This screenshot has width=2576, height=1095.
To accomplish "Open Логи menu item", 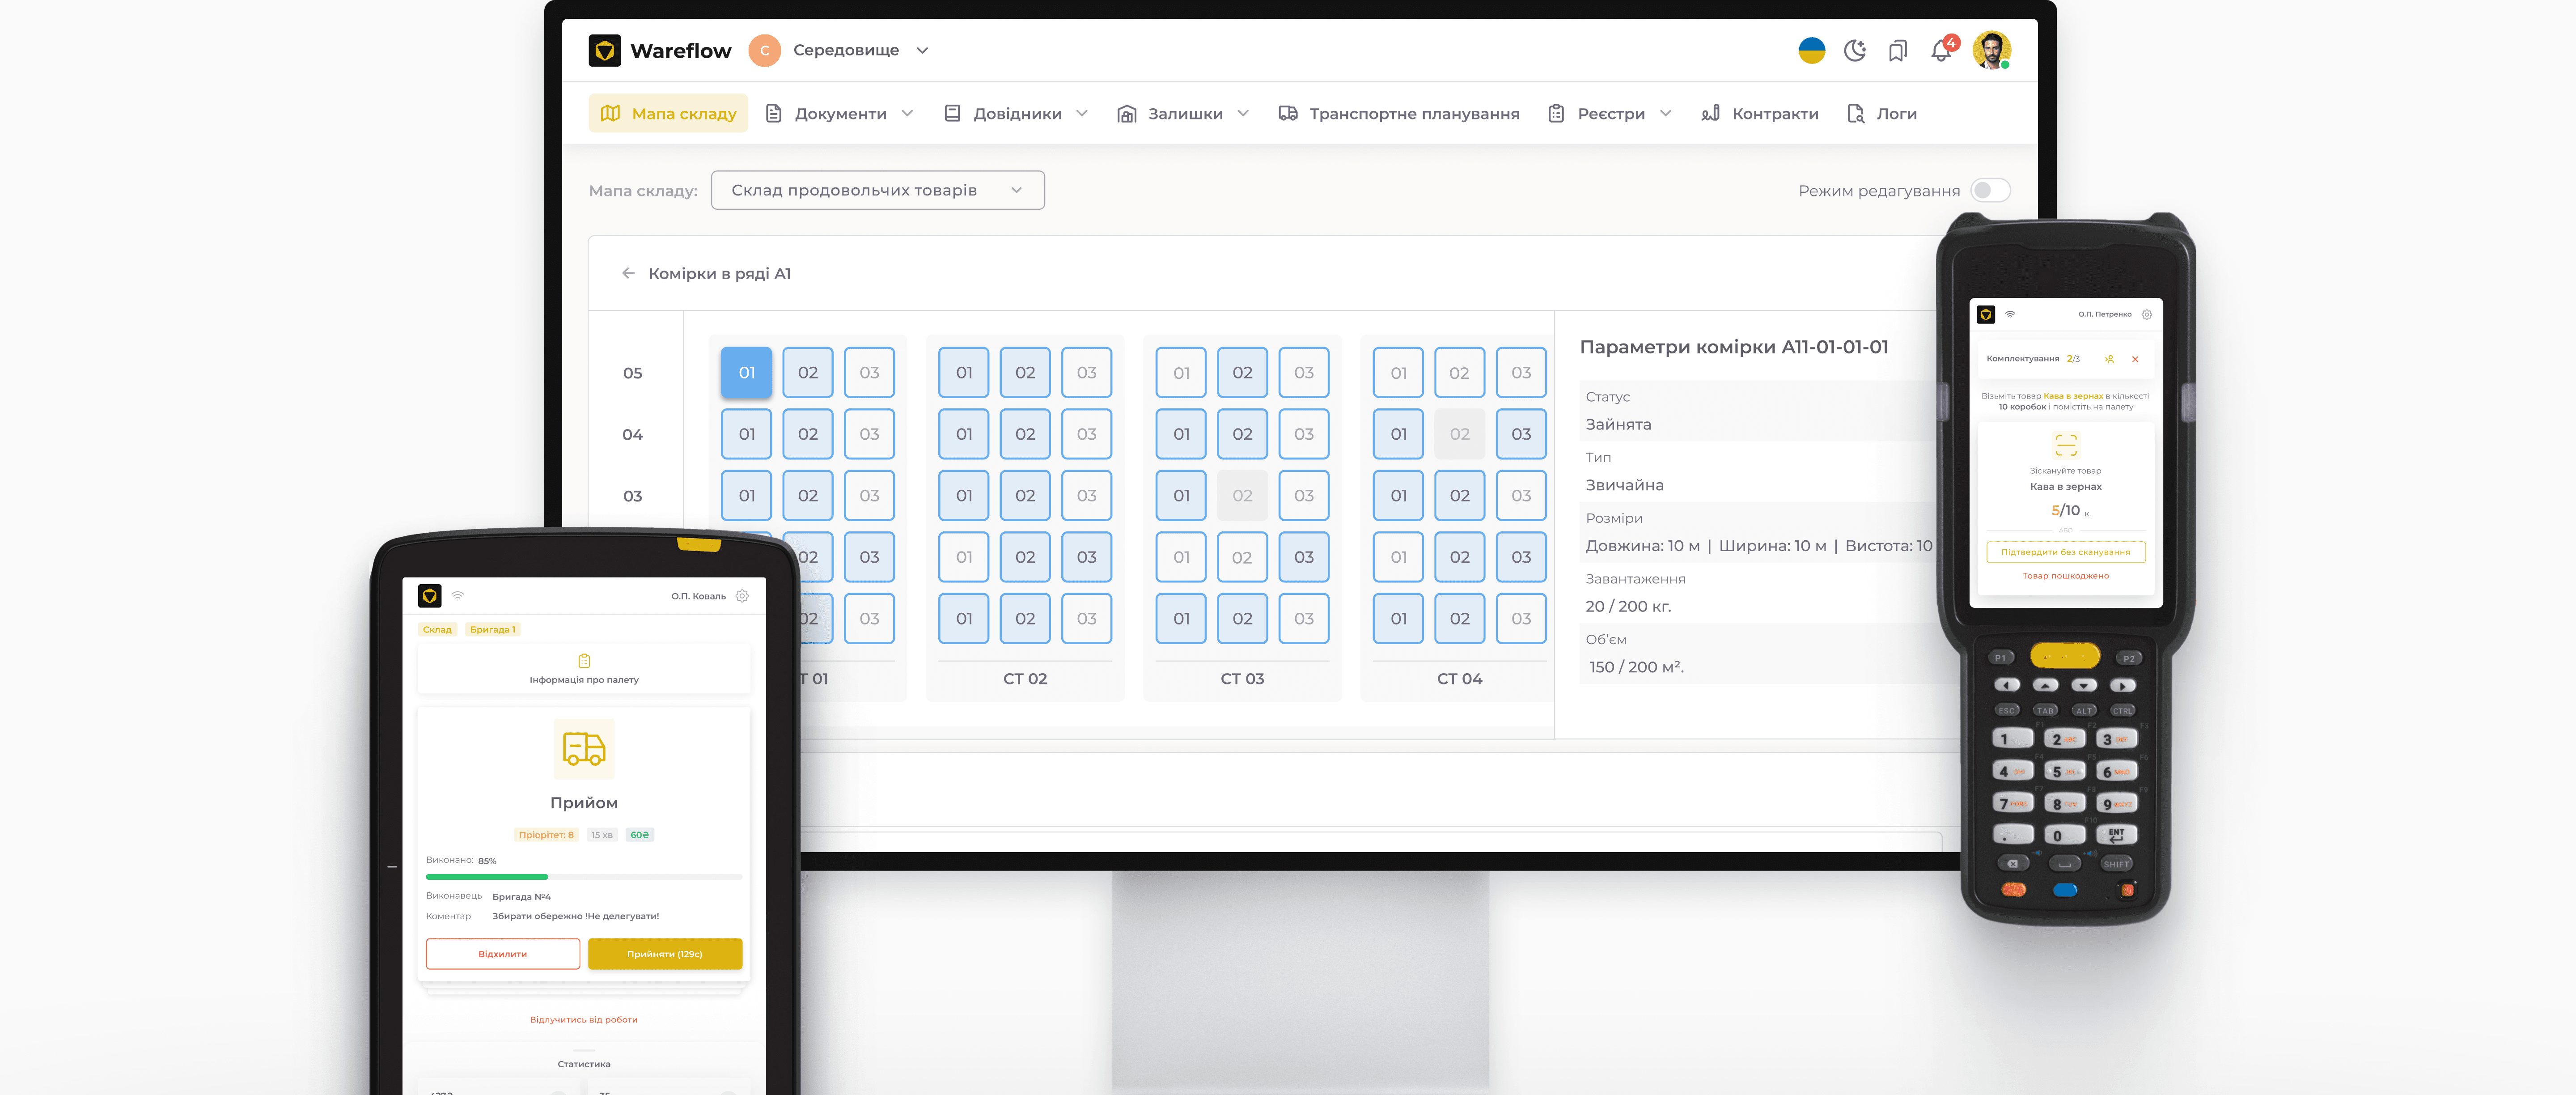I will pyautogui.click(x=1882, y=114).
